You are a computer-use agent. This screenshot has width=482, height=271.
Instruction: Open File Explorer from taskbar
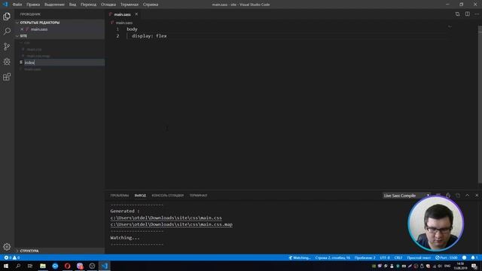coord(43,266)
